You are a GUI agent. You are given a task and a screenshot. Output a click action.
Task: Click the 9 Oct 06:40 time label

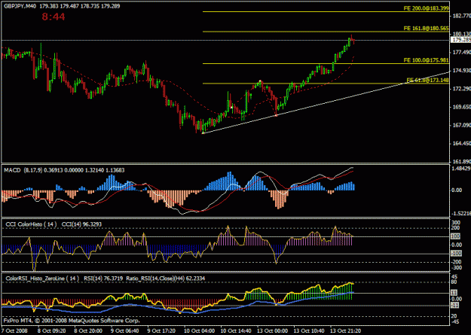pos(126,330)
